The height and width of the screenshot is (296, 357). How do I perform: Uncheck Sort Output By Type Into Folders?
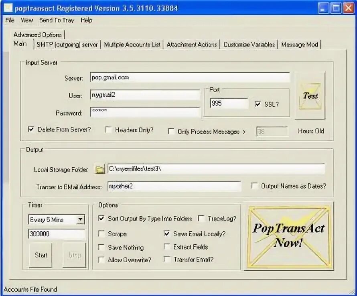click(x=101, y=219)
